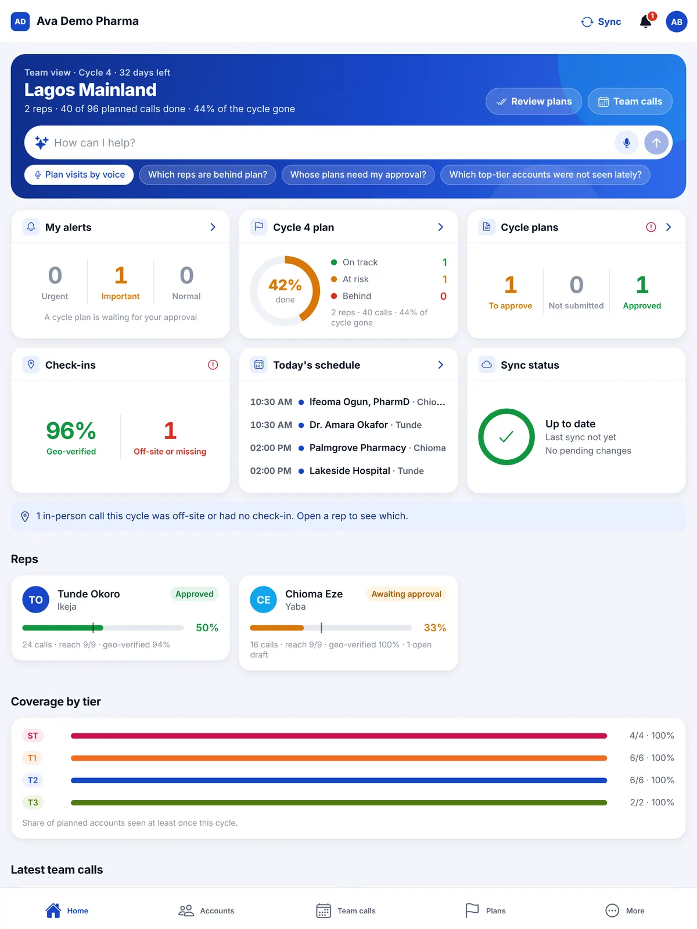Click the At risk status row
Screen dimensions: 697x929
[389, 279]
